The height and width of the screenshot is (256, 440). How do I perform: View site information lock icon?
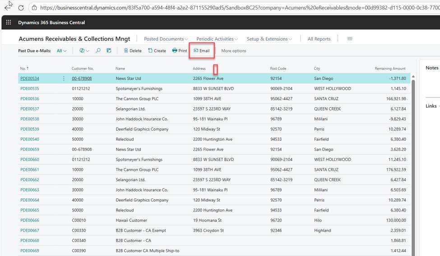coord(34,8)
